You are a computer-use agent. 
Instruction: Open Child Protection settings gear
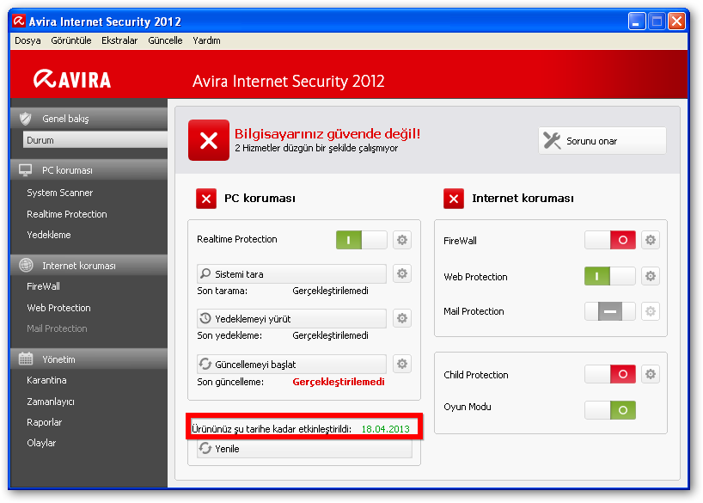[650, 374]
